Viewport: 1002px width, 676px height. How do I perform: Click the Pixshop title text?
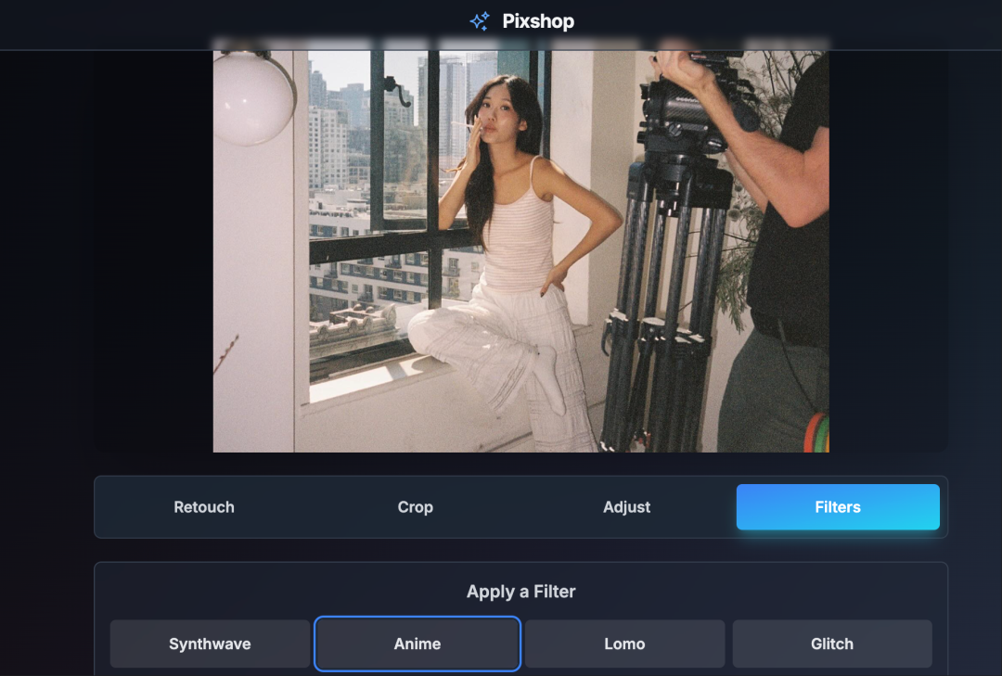538,21
